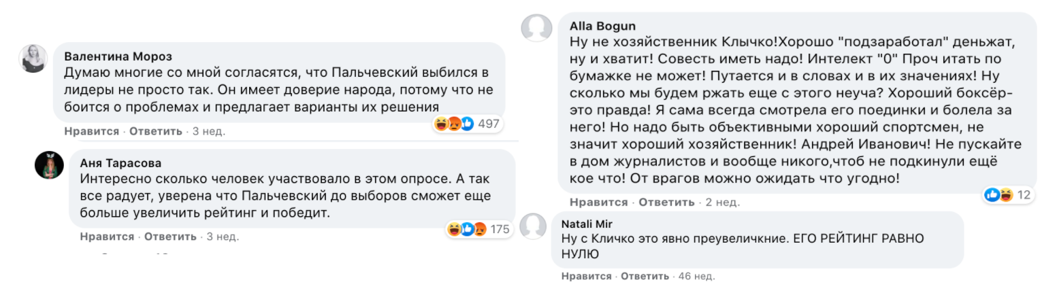1040x295 pixels.
Task: Click the '46 нед.' timestamp on Natali Mir's comment
Action: [x=696, y=277]
